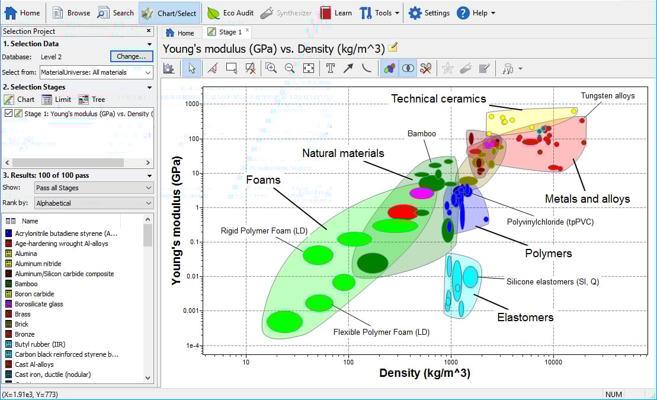Activate the box selection tool
657x400 pixels.
coord(231,68)
